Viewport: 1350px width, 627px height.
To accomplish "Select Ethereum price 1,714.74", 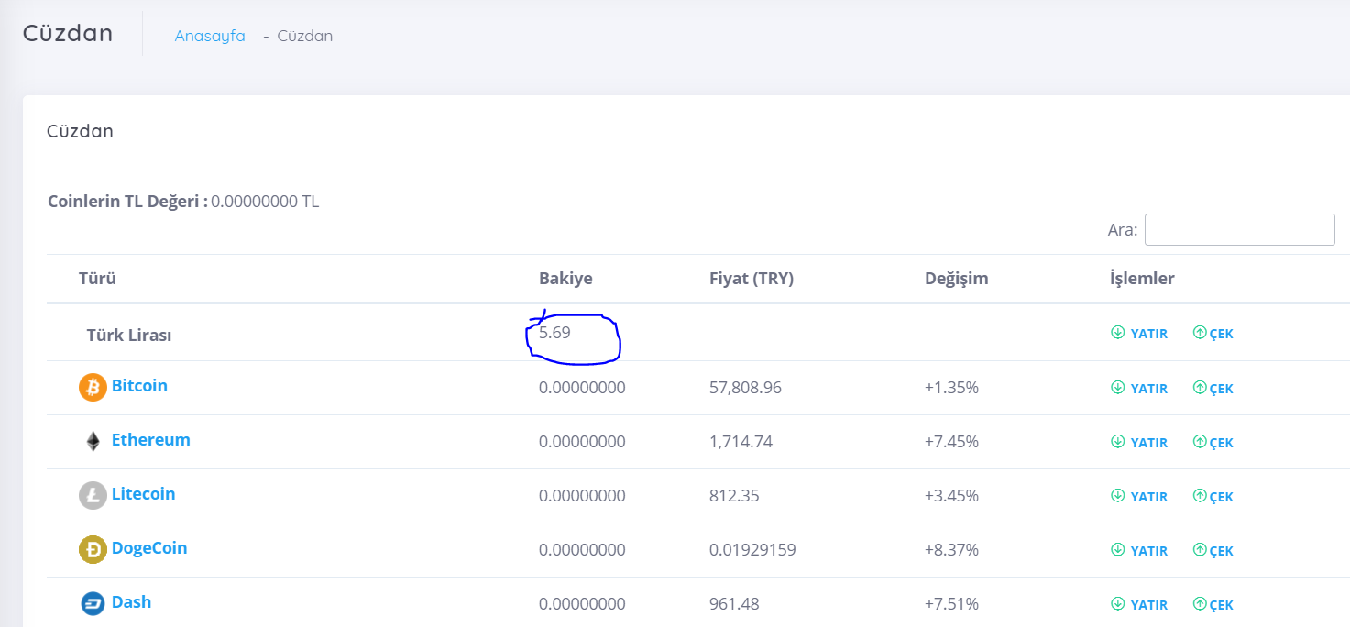I will [x=741, y=442].
